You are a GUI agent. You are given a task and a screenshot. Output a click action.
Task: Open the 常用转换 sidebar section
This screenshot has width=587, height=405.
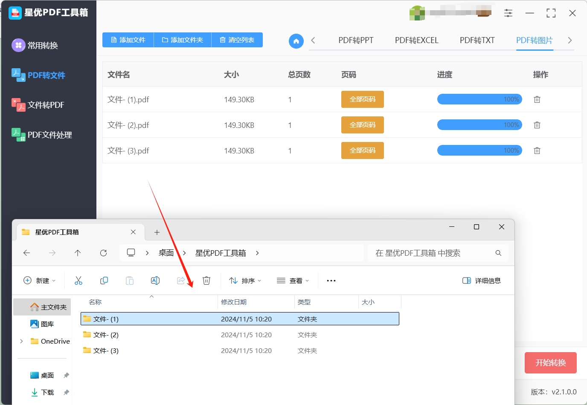pyautogui.click(x=35, y=45)
